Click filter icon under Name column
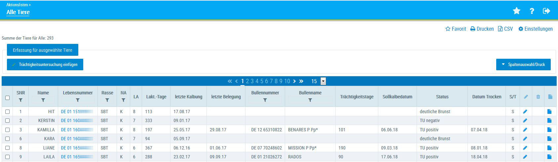Screen dimensions: 558x162 click(43, 100)
